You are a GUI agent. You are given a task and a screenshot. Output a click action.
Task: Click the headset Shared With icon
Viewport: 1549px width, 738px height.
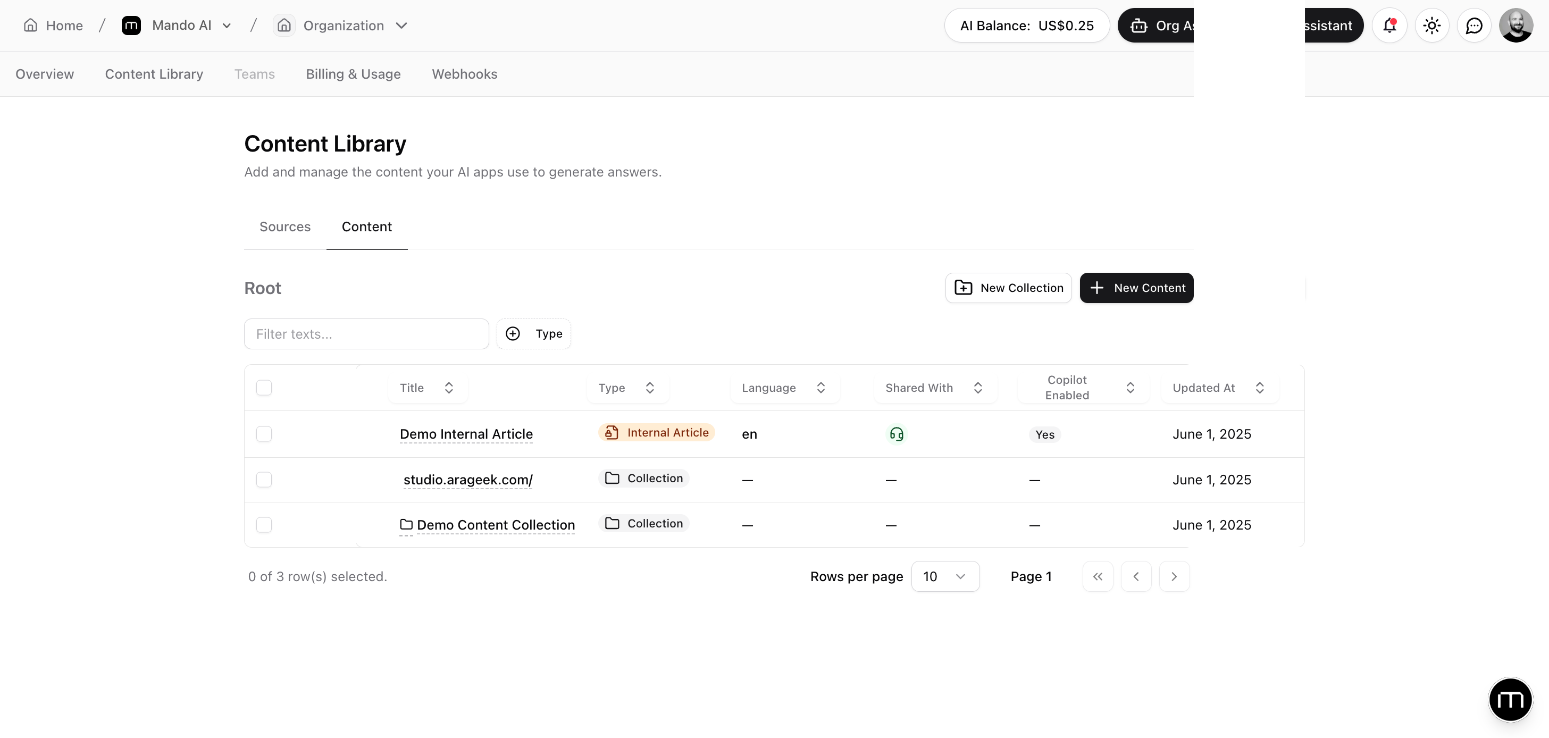point(896,434)
